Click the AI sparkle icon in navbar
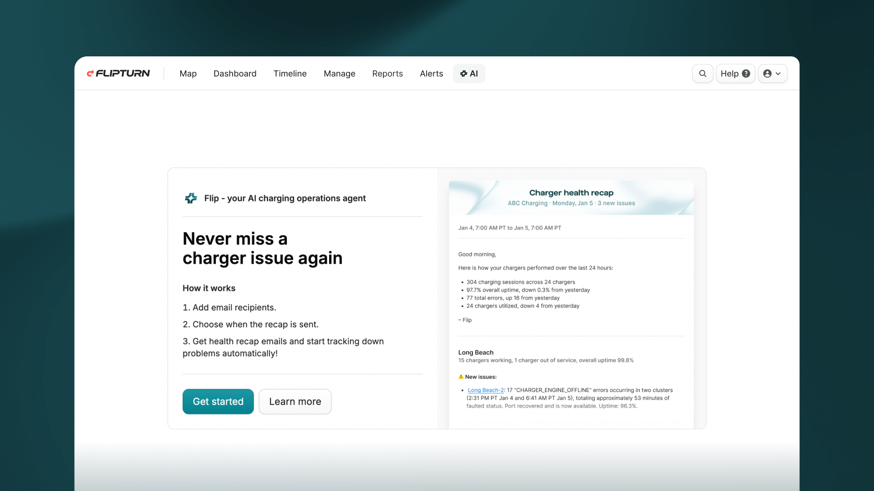Image resolution: width=874 pixels, height=491 pixels. (463, 74)
